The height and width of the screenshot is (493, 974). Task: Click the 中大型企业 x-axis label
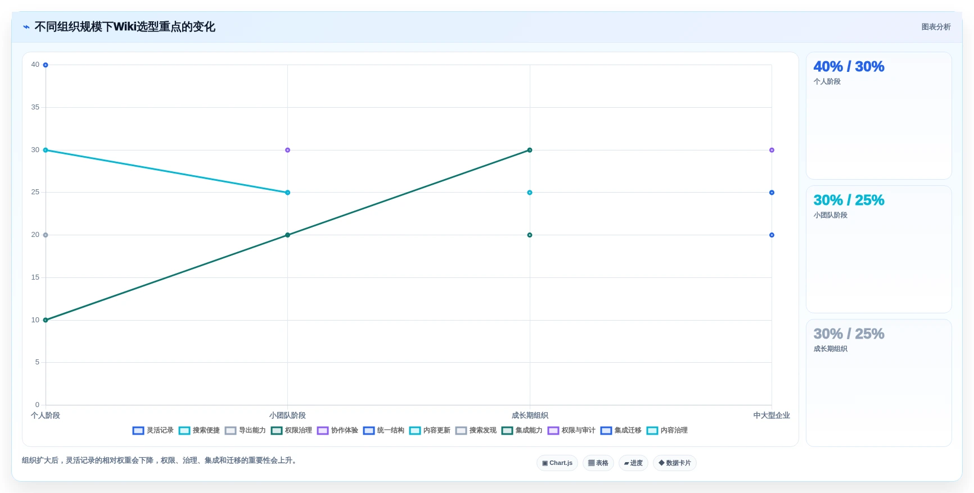(772, 416)
